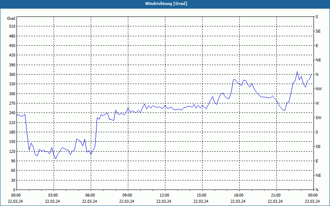Click the W compass direction label

coord(317,103)
